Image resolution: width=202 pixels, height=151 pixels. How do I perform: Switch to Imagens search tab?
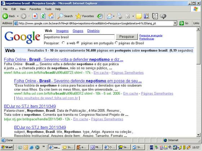[62, 31]
